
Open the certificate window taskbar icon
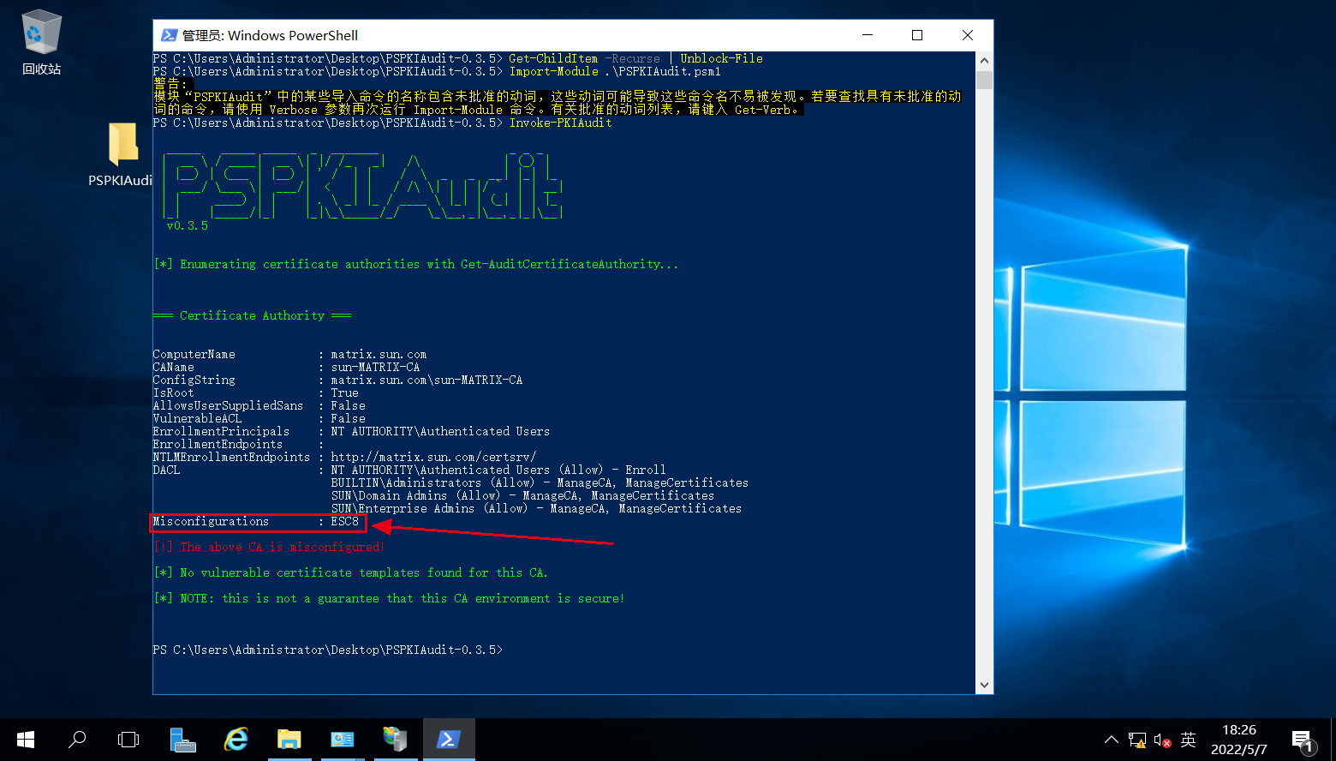pos(343,740)
